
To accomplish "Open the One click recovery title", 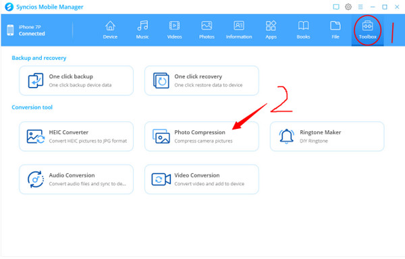I will (198, 76).
